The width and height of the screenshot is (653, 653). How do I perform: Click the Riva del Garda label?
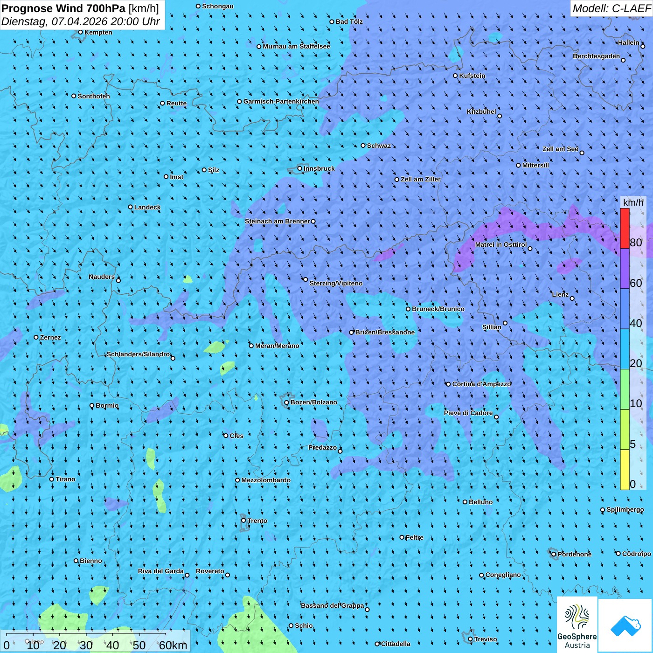(x=161, y=571)
